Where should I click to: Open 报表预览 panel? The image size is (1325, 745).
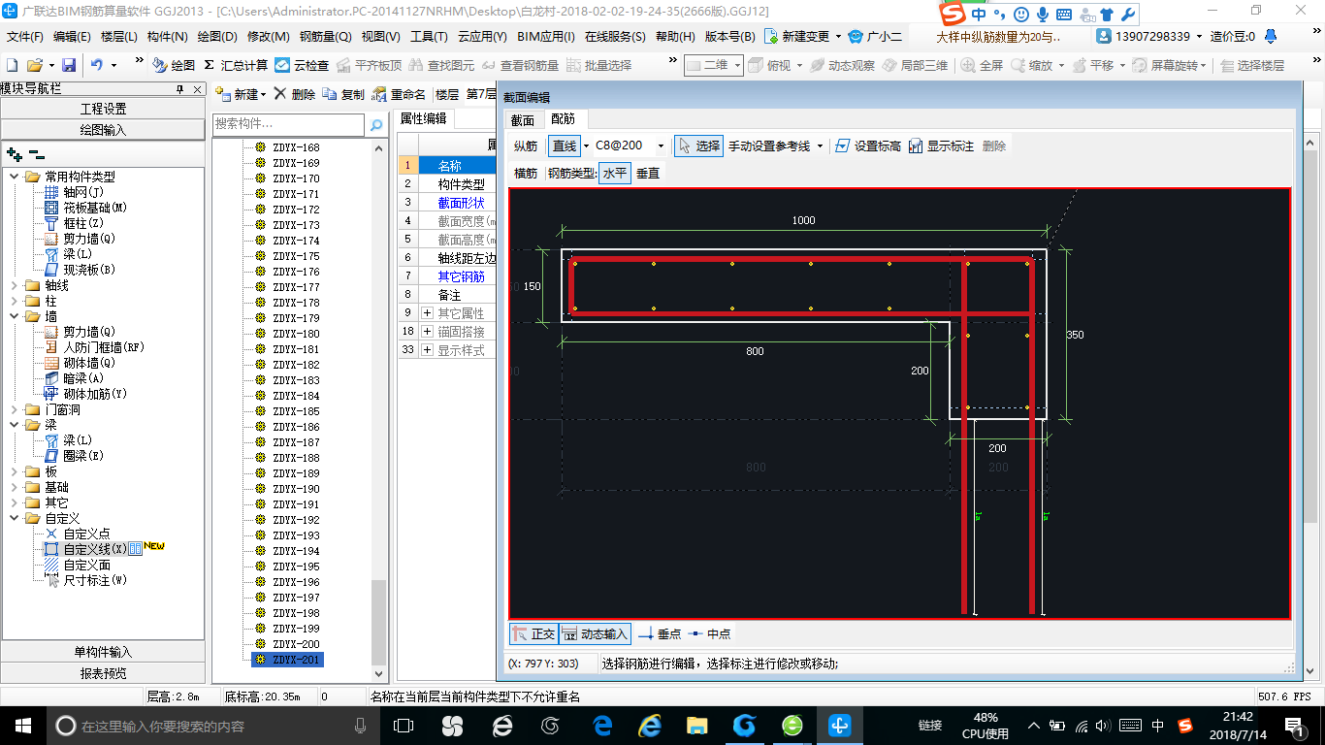[x=103, y=673]
